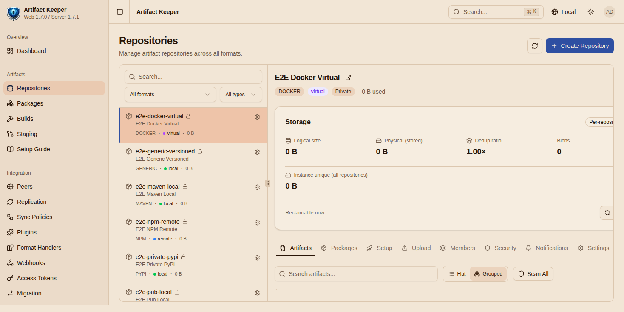Click the Artifact Keeper shield logo
Viewport: 624px width, 312px height.
(14, 14)
